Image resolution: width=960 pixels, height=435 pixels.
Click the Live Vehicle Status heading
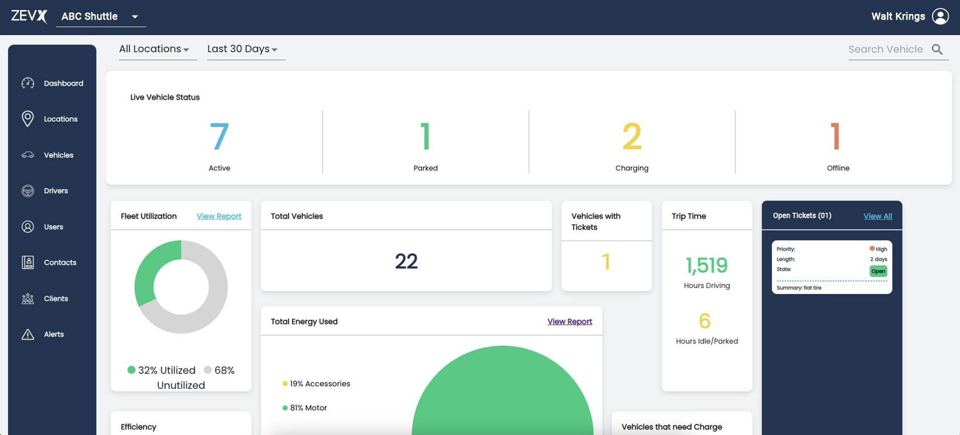click(165, 97)
